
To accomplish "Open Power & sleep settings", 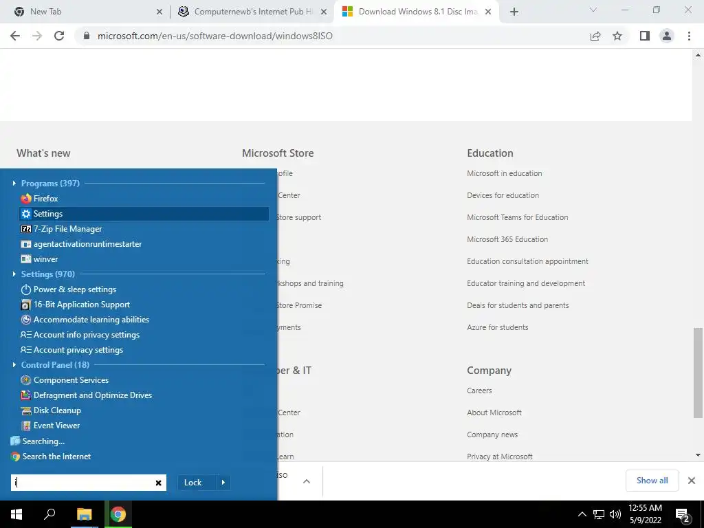I will click(69, 289).
